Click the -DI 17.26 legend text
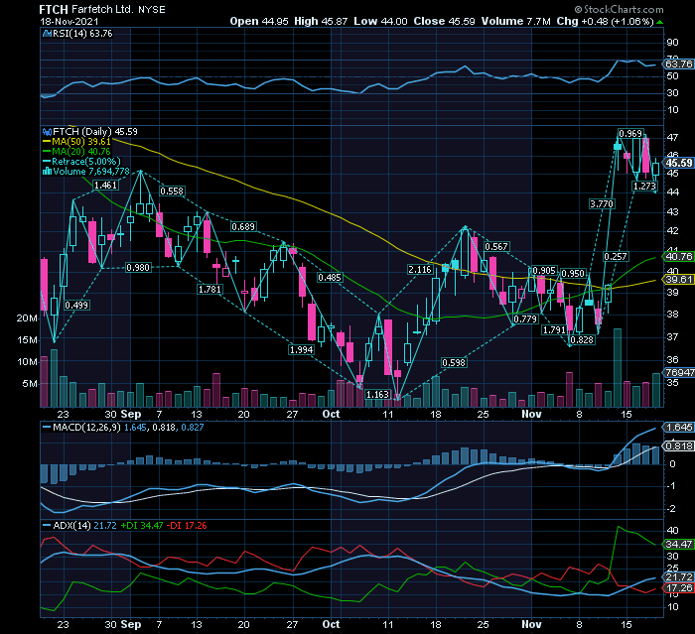 (x=187, y=526)
